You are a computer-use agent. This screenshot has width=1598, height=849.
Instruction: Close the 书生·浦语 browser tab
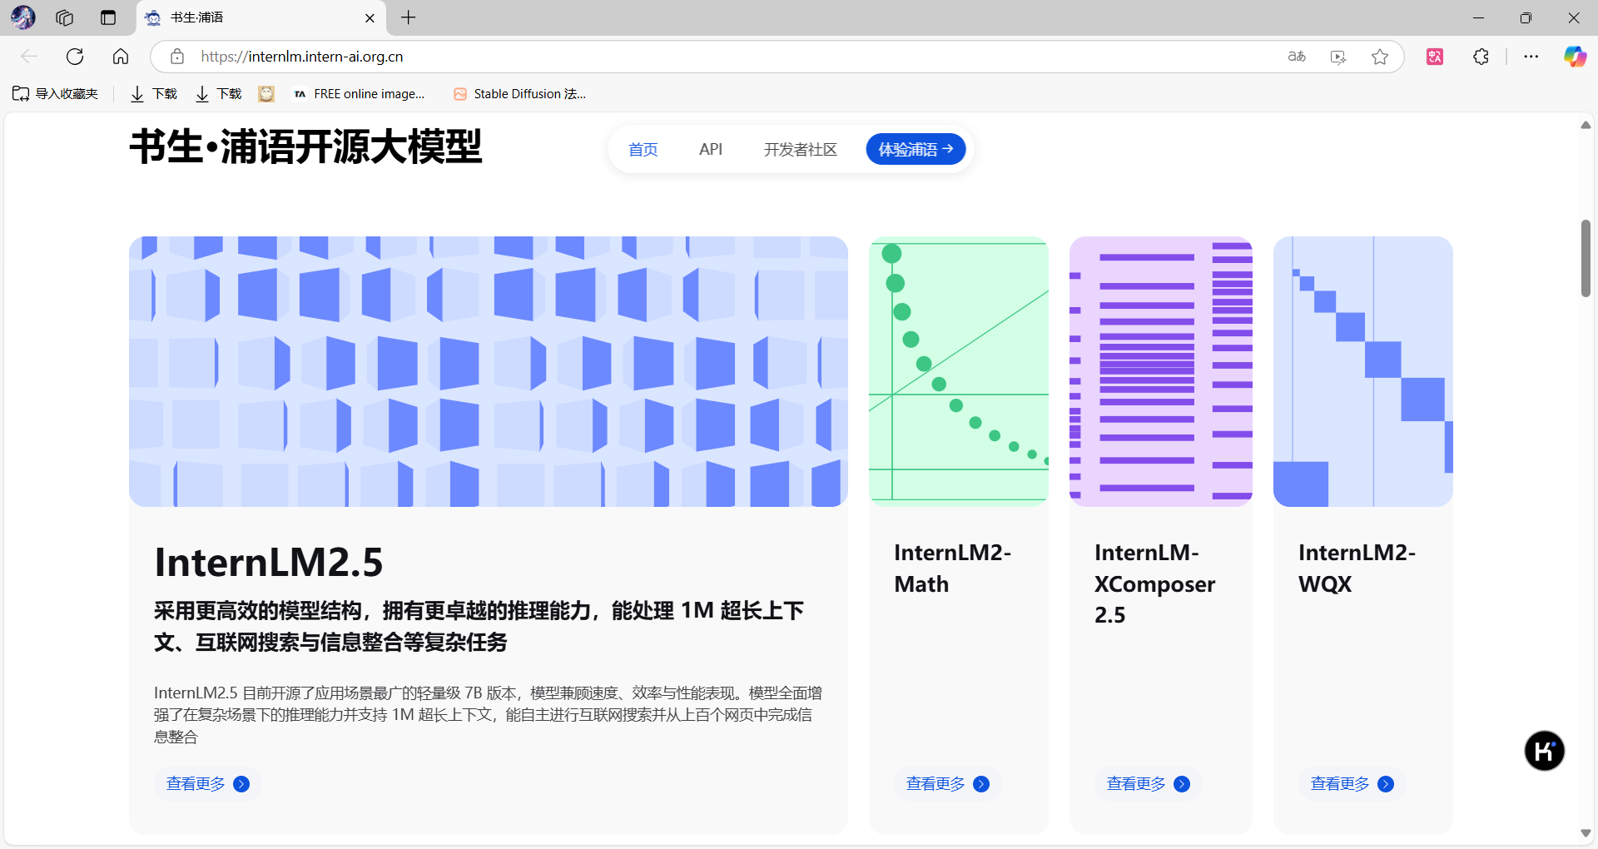370,17
